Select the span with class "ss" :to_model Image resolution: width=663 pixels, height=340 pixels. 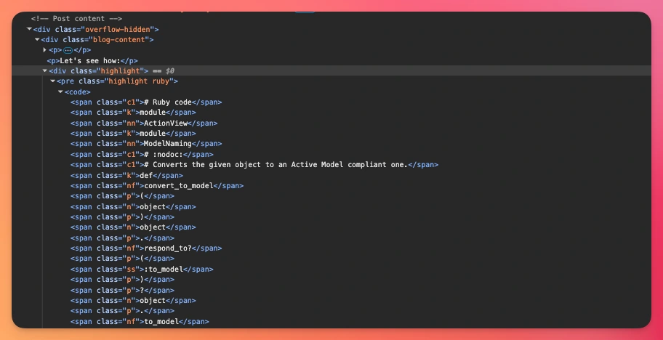pos(142,269)
